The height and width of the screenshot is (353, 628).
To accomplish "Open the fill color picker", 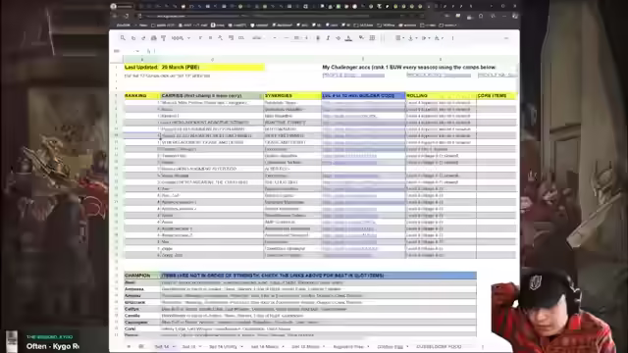I will (362, 38).
